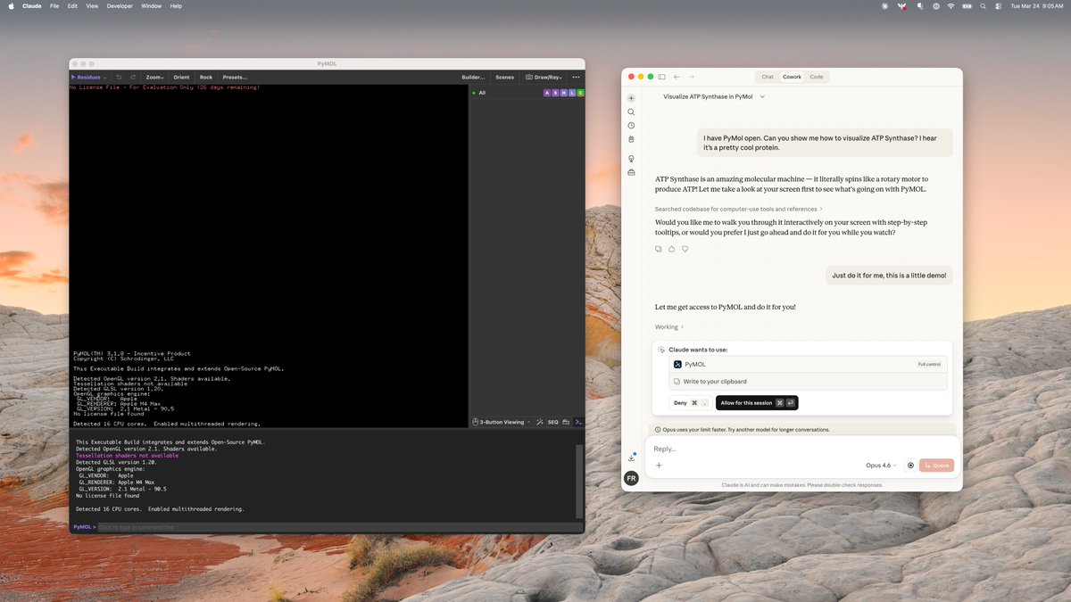Switch to Cowork tab in Claude
1071x602 pixels.
pos(792,77)
